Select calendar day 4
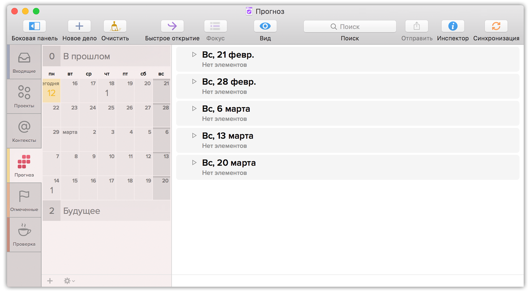The image size is (529, 292). [125, 139]
